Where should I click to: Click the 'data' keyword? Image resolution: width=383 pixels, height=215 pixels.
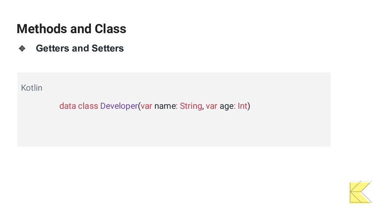(x=68, y=106)
